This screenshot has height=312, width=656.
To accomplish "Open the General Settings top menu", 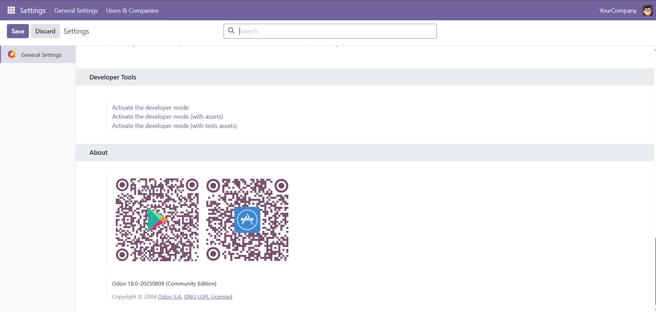I will [x=76, y=10].
